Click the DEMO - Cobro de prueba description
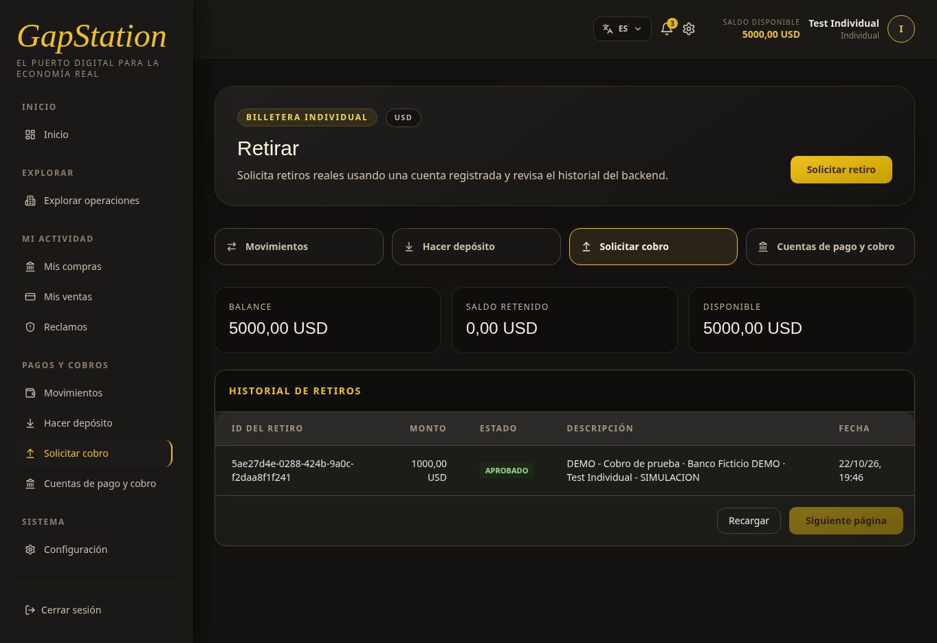937x643 pixels. (x=676, y=471)
